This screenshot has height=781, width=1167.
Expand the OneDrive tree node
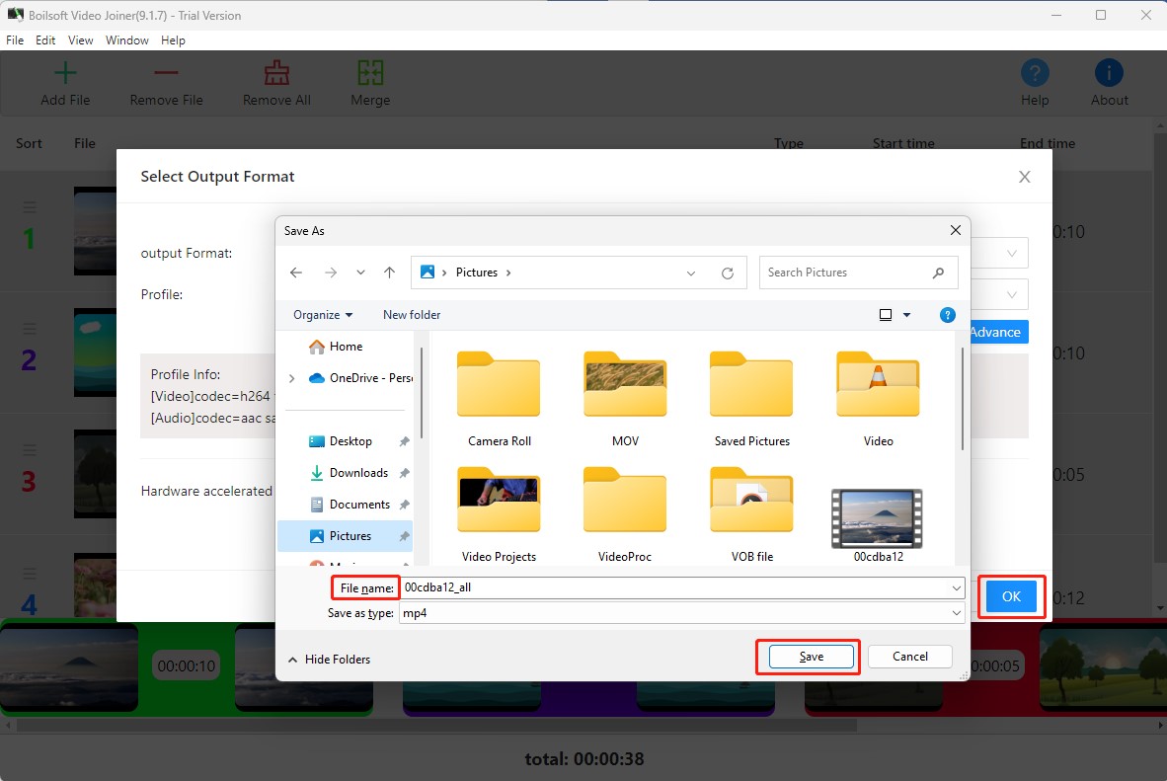click(x=292, y=378)
